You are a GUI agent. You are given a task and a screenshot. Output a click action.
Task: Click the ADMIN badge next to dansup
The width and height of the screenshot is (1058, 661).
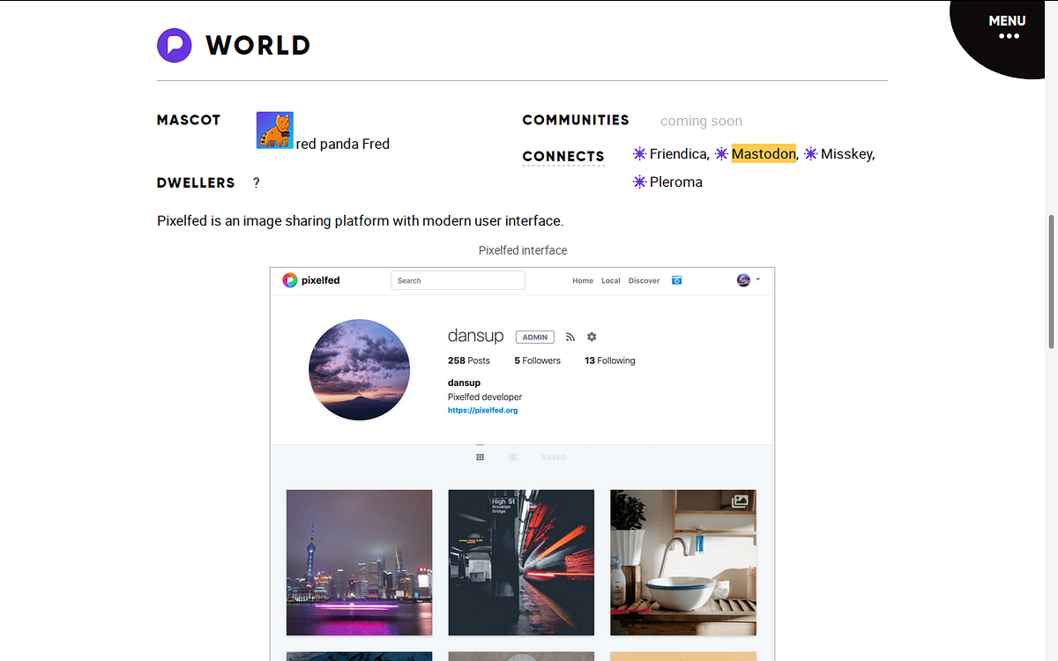535,337
